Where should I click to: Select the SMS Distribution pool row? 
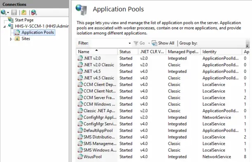pyautogui.click(x=163, y=137)
